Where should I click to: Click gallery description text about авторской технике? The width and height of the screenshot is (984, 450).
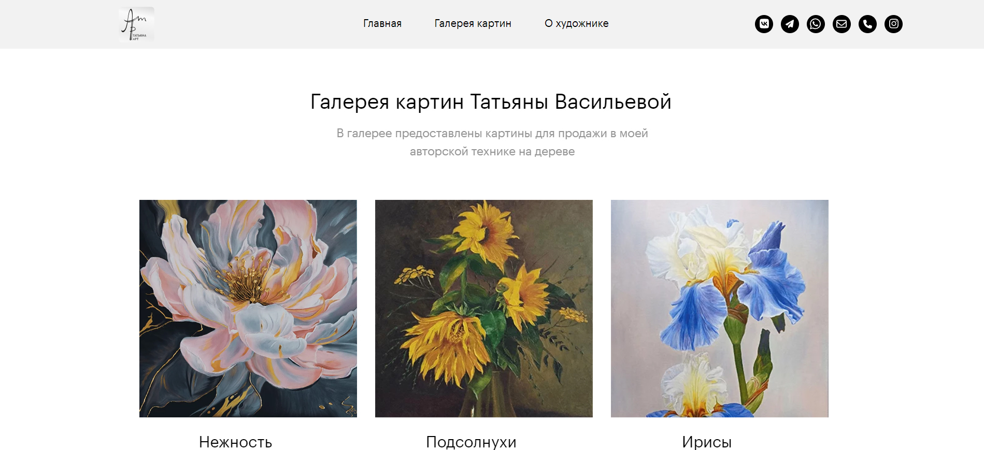tap(492, 142)
